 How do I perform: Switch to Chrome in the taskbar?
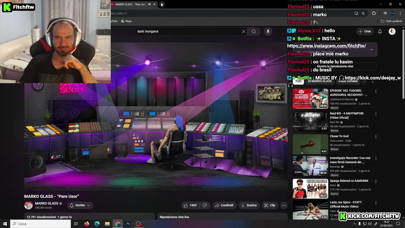pyautogui.click(x=118, y=224)
